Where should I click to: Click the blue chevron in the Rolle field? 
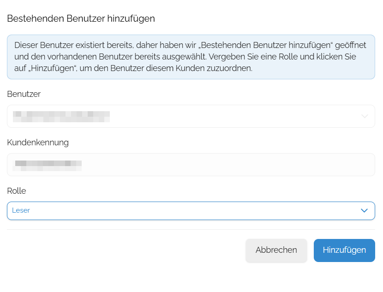tap(364, 210)
